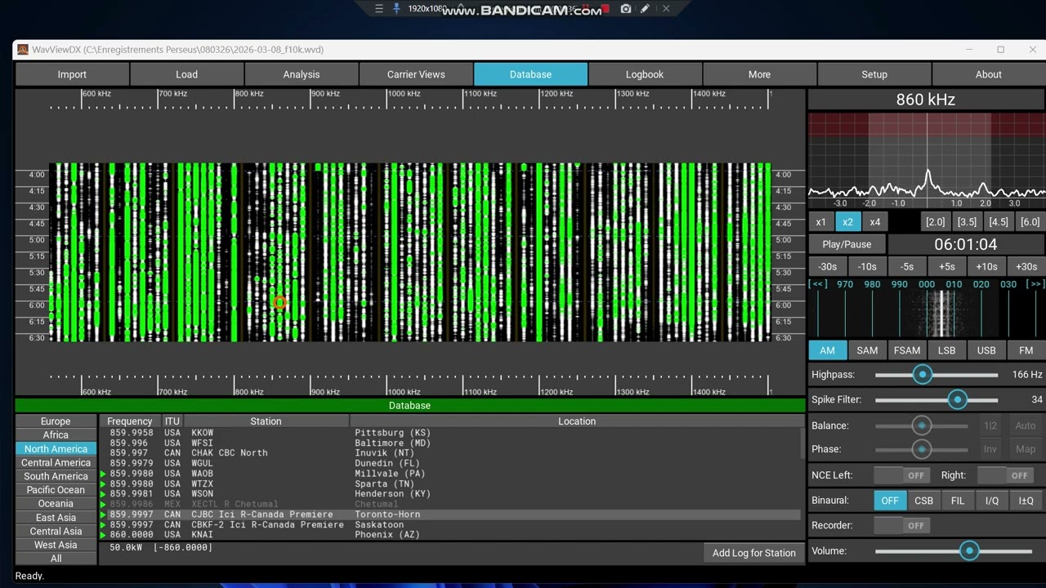Open the More tab
This screenshot has width=1046, height=588.
pyautogui.click(x=759, y=74)
